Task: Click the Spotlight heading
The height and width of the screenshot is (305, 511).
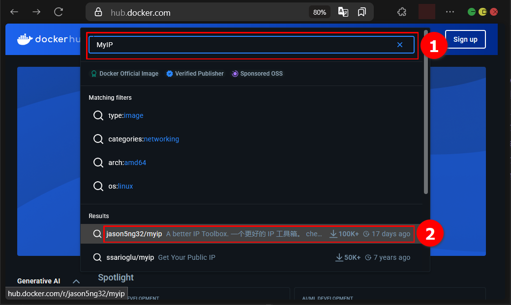Action: coord(116,277)
